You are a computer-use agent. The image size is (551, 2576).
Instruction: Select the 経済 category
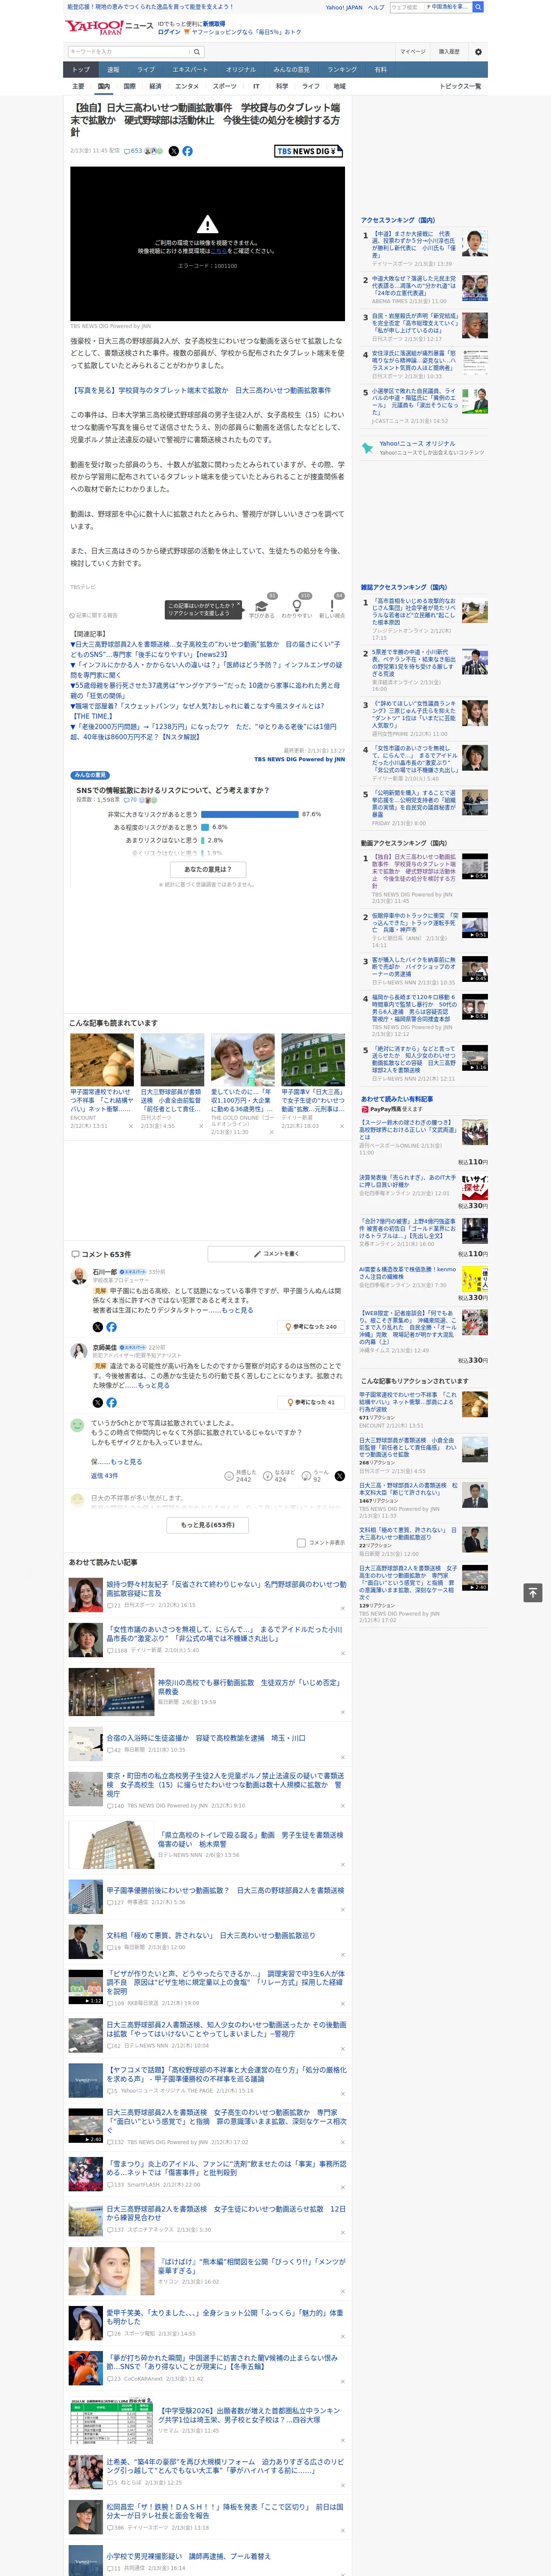[155, 86]
